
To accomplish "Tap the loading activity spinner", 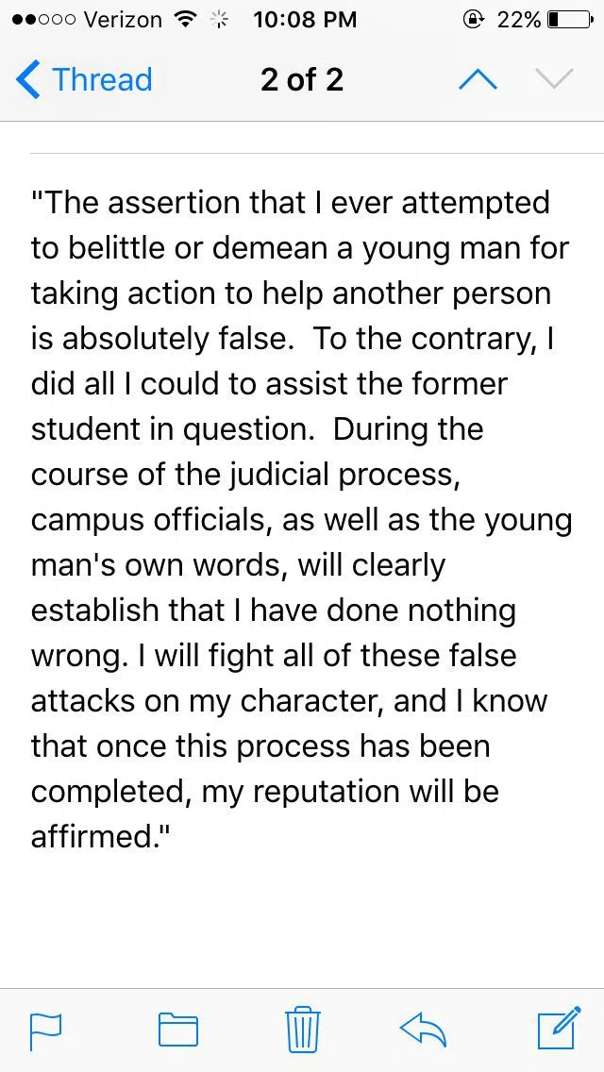I will (218, 21).
